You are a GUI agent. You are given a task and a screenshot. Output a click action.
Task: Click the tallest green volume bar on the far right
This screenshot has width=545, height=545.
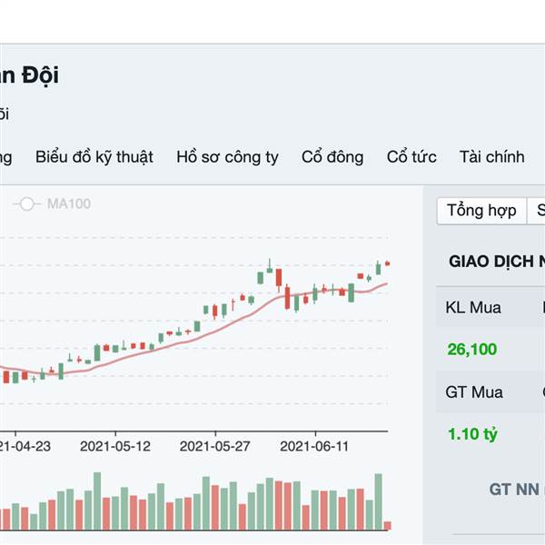click(x=378, y=501)
